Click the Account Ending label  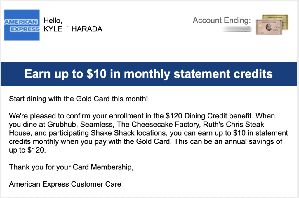click(x=222, y=20)
